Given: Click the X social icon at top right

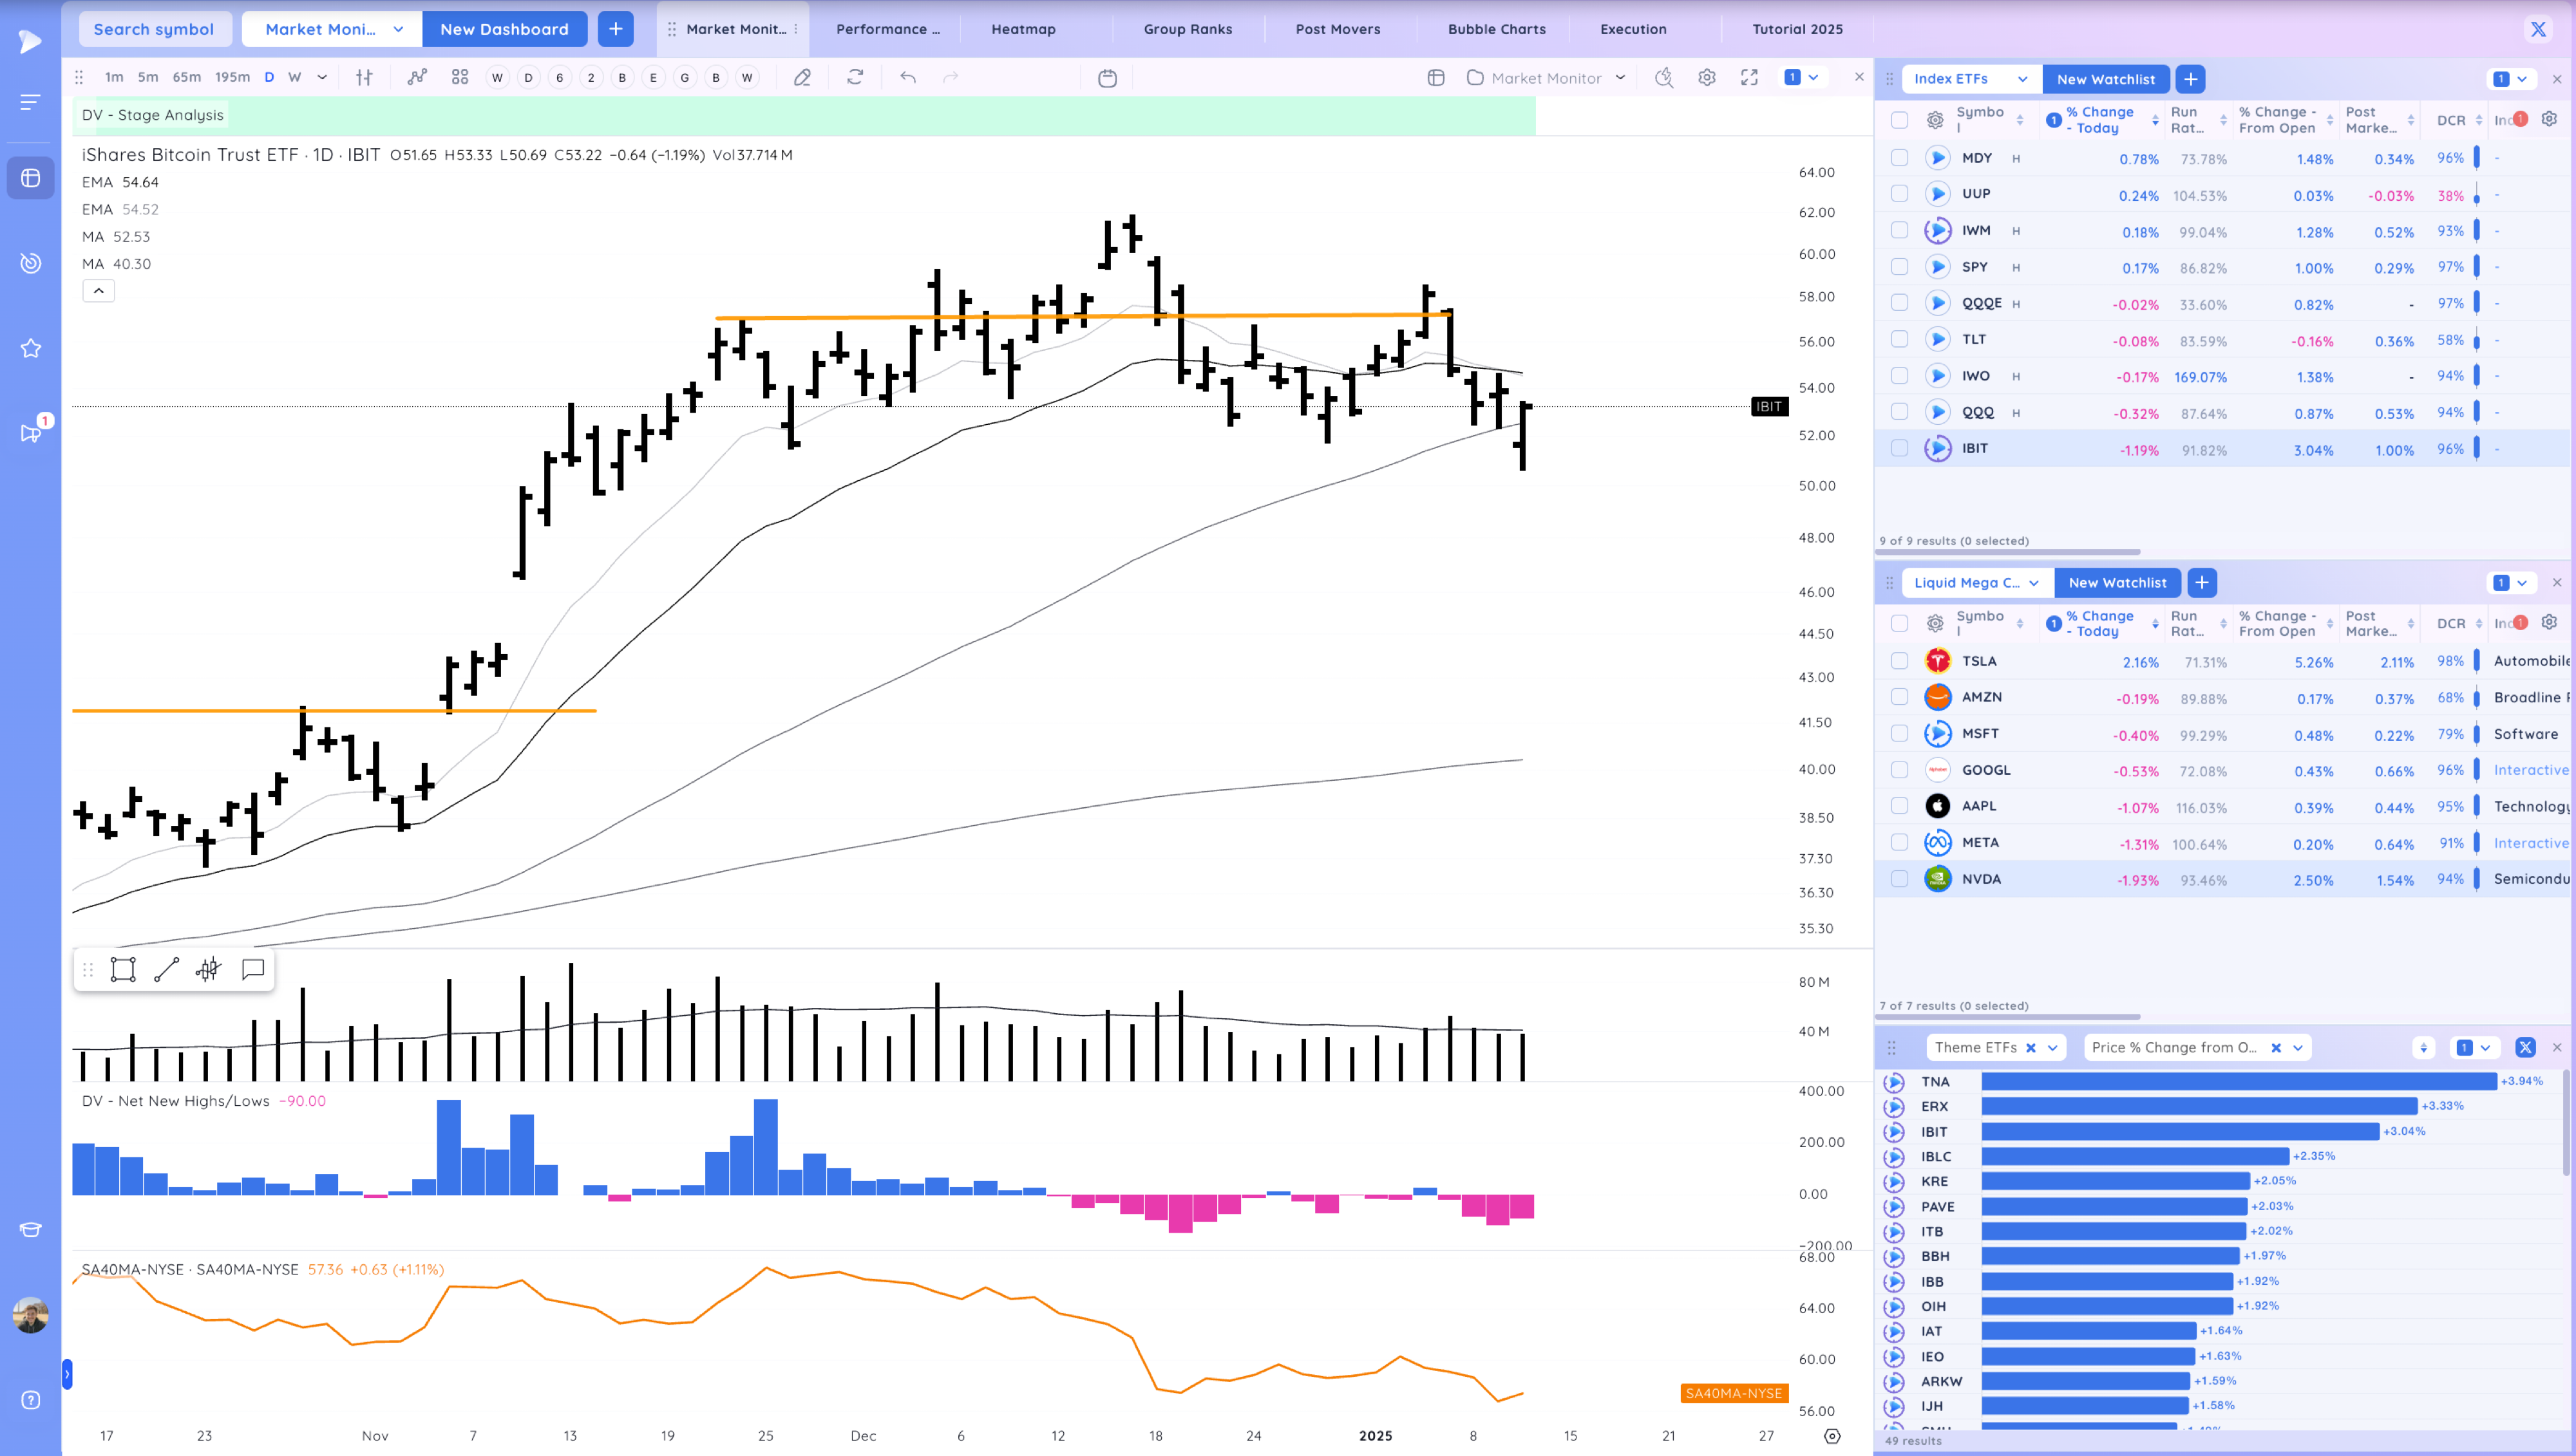Looking at the screenshot, I should coord(2538,29).
